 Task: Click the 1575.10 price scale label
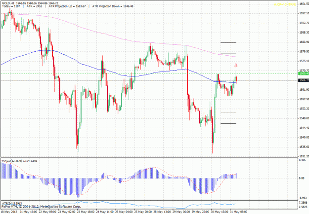[x=304, y=61]
